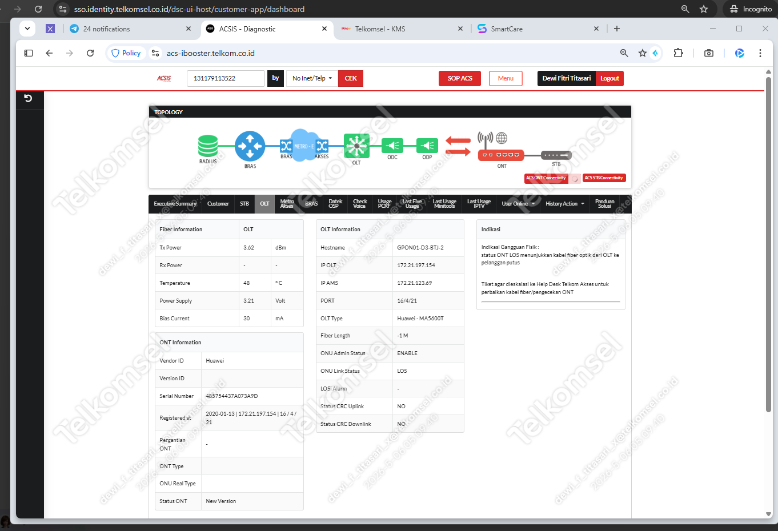Click the Logout button
Image resolution: width=778 pixels, height=531 pixels.
click(x=609, y=78)
